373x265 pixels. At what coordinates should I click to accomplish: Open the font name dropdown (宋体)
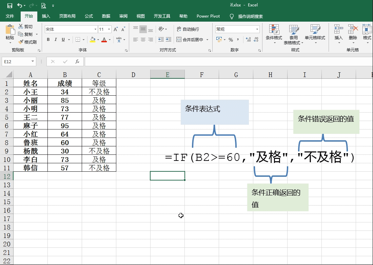click(x=95, y=29)
